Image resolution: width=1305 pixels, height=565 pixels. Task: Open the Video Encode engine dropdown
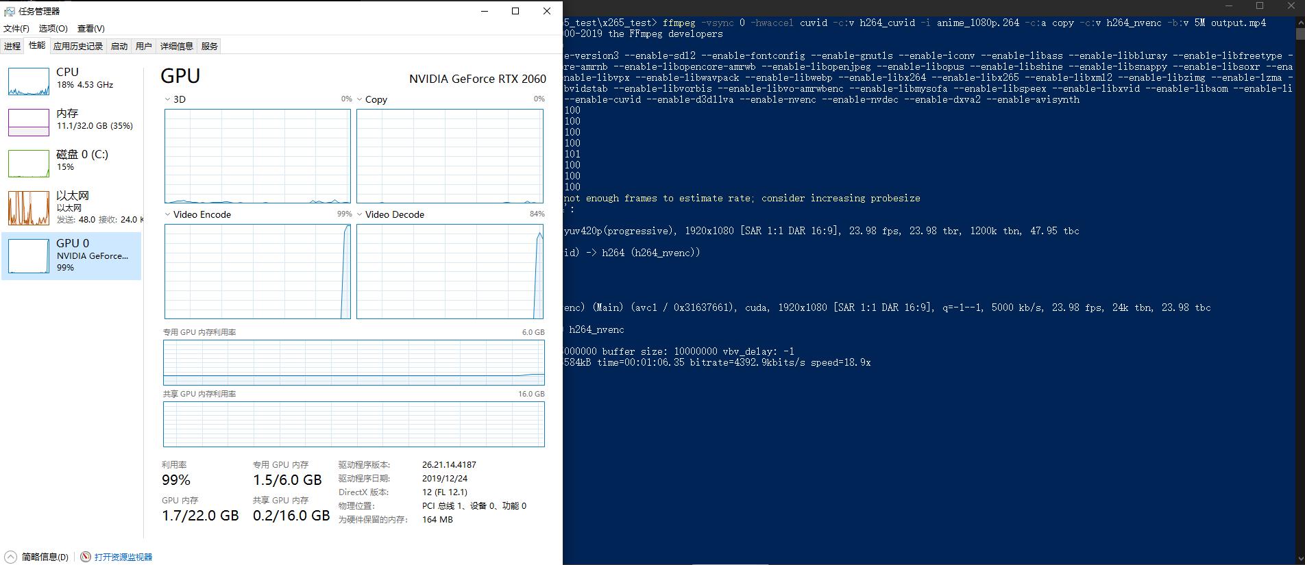click(168, 214)
